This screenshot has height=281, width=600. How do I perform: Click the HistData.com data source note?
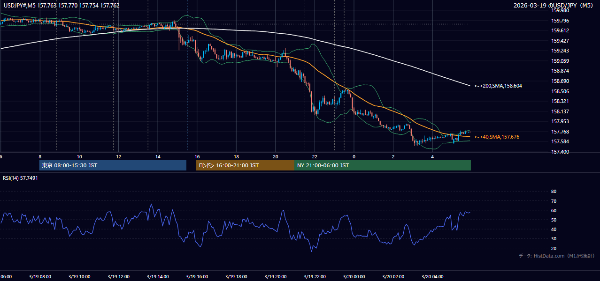[x=557, y=256]
